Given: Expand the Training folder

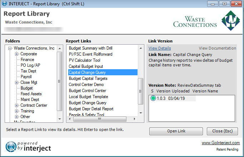Looking at the screenshot, I should [16, 111].
